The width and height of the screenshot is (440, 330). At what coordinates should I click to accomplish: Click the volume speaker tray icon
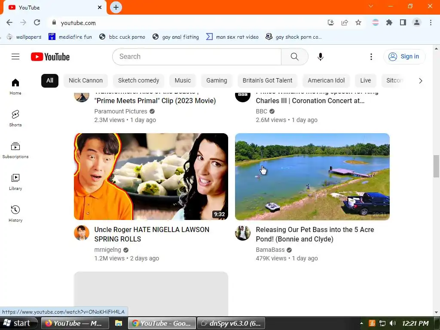click(393, 323)
